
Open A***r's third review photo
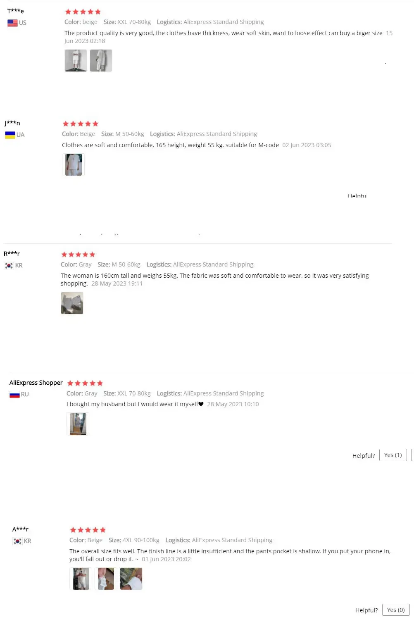coord(131,579)
